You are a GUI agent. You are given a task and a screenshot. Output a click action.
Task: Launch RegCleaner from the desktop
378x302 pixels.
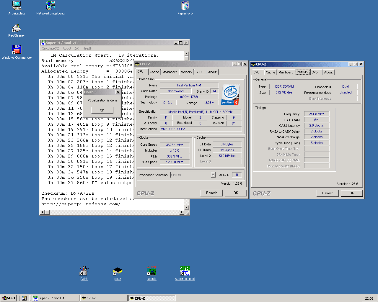coord(17,28)
